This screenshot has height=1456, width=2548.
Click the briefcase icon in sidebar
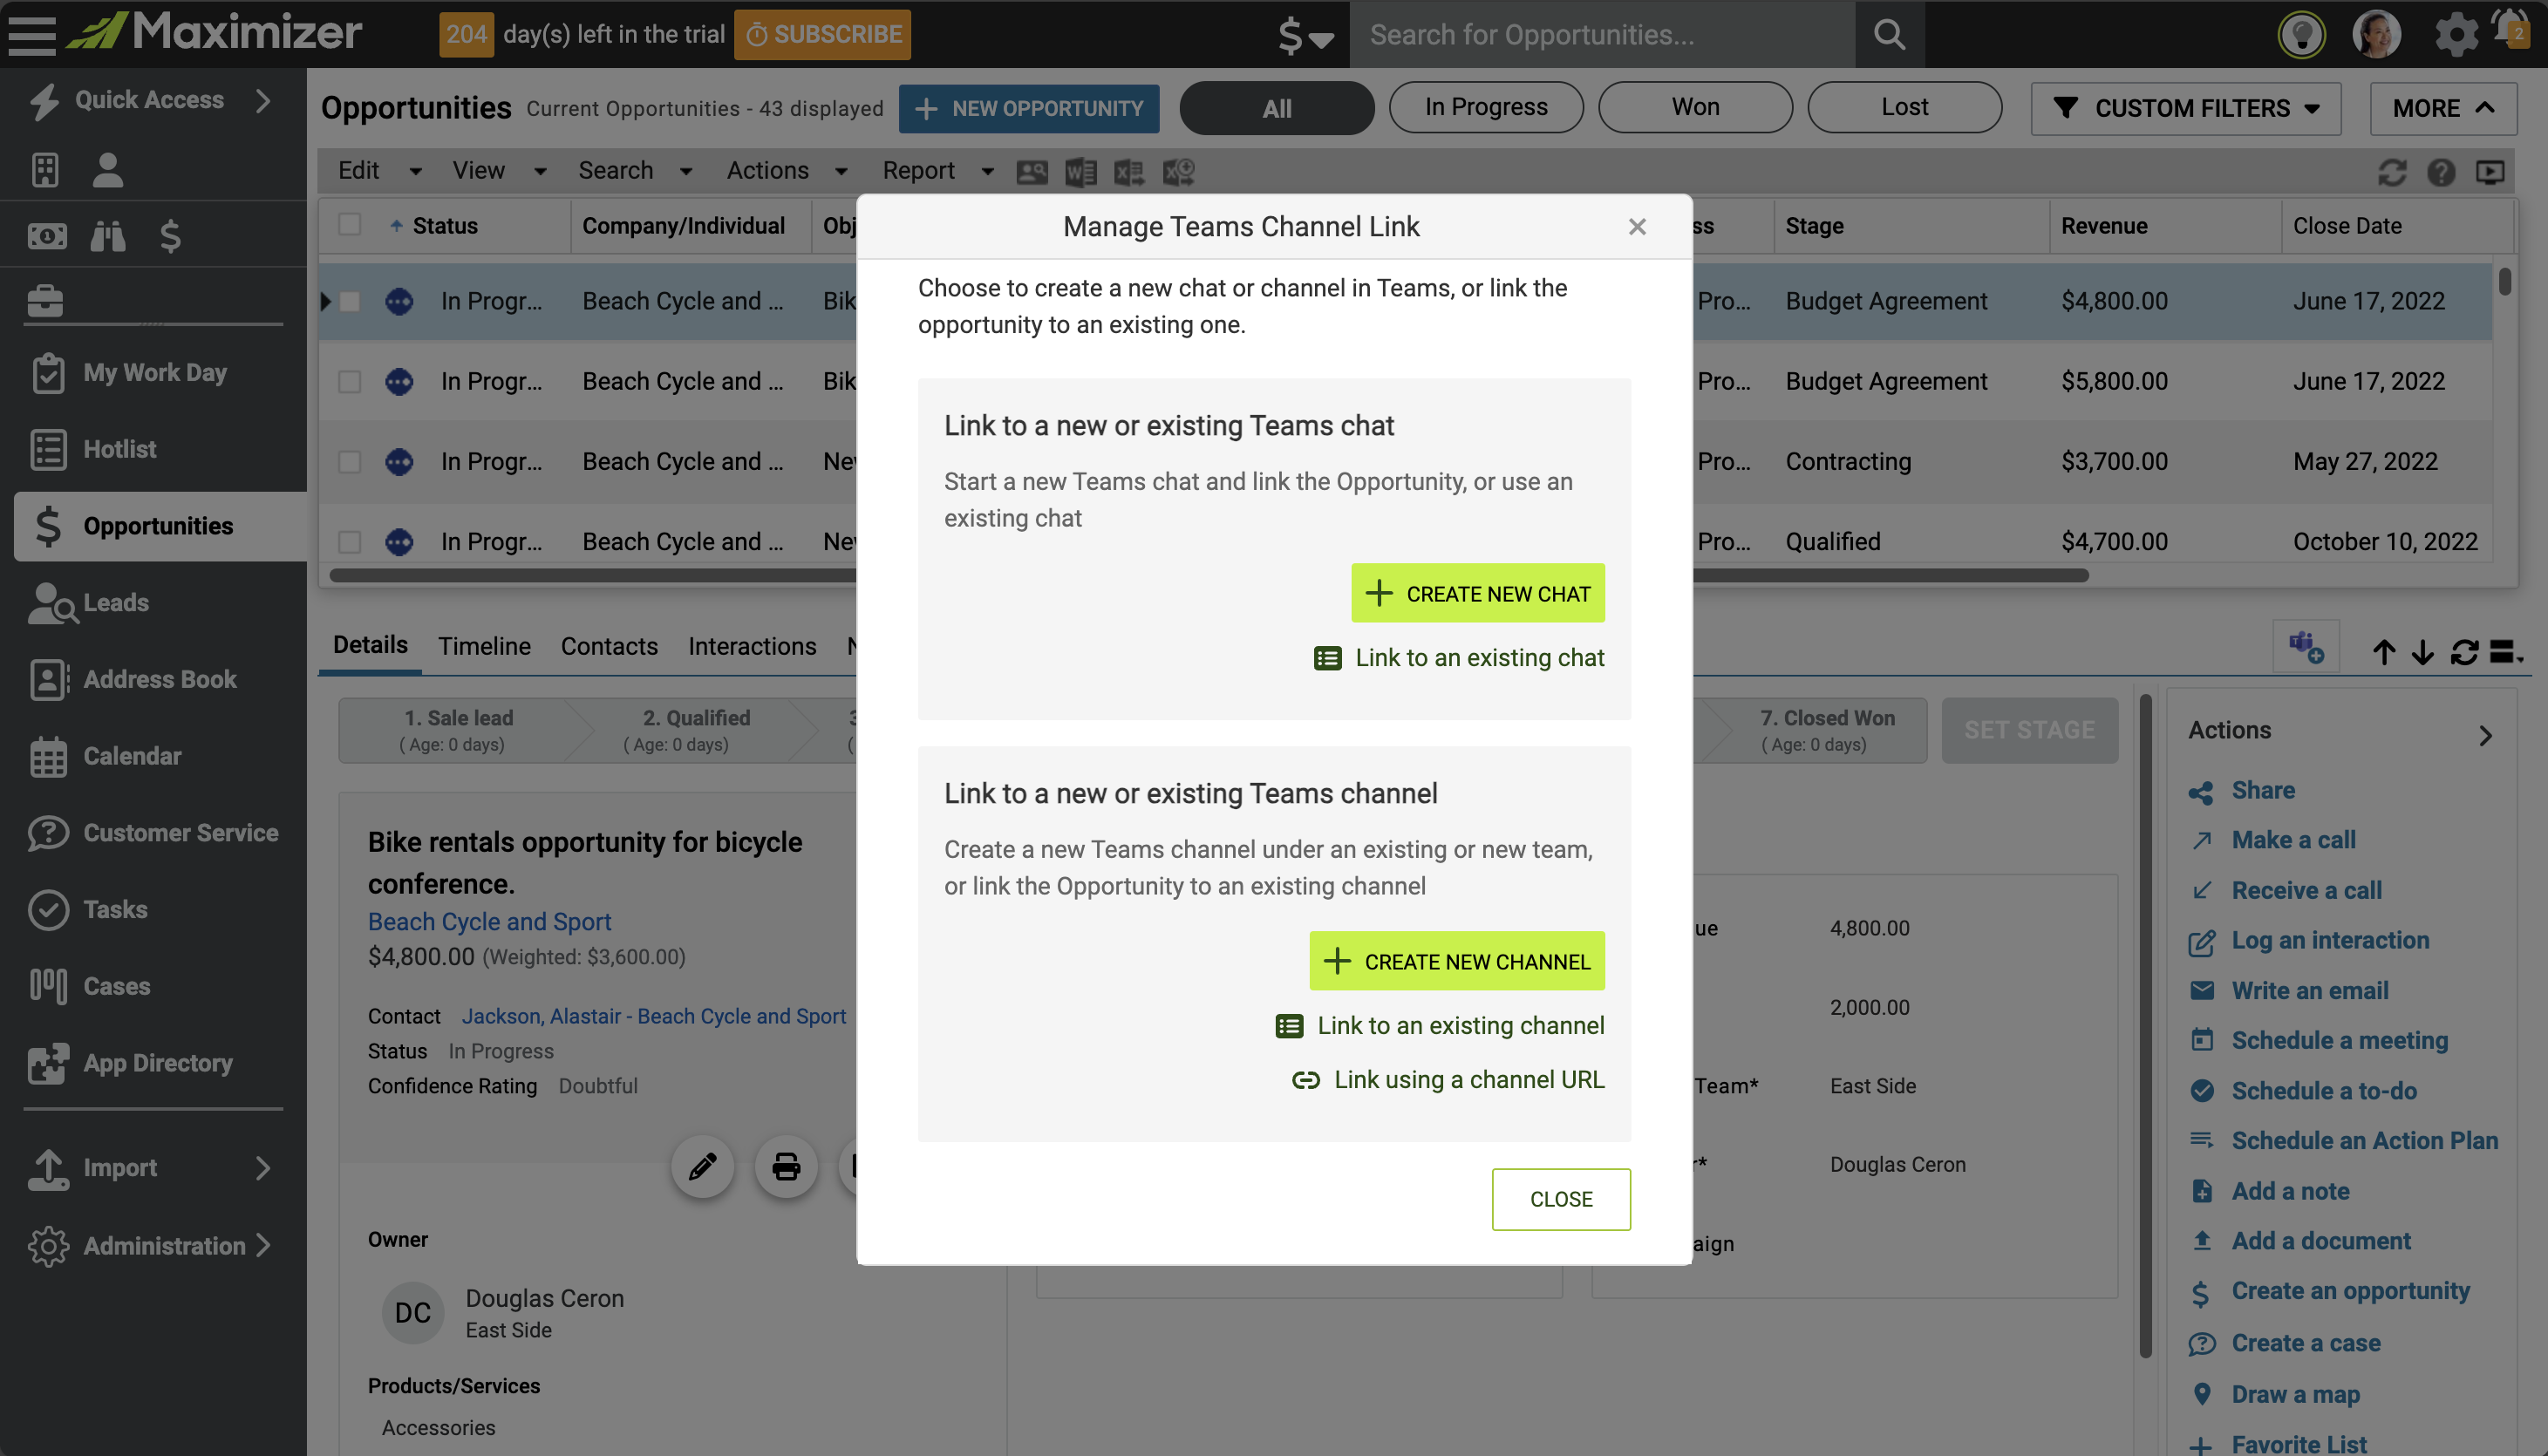(x=45, y=299)
